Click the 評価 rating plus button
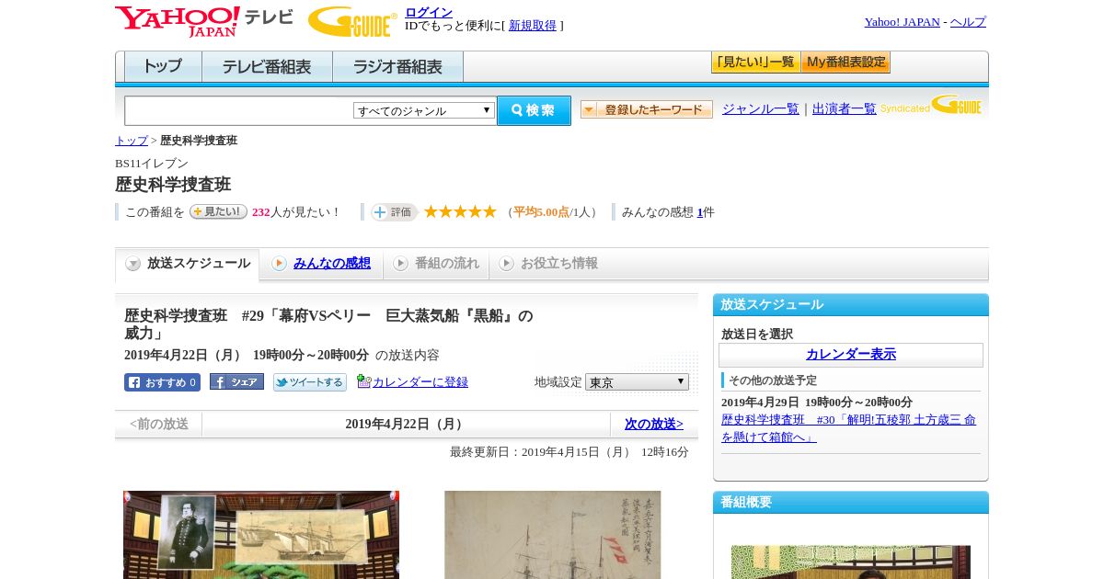1104x579 pixels. click(x=394, y=212)
